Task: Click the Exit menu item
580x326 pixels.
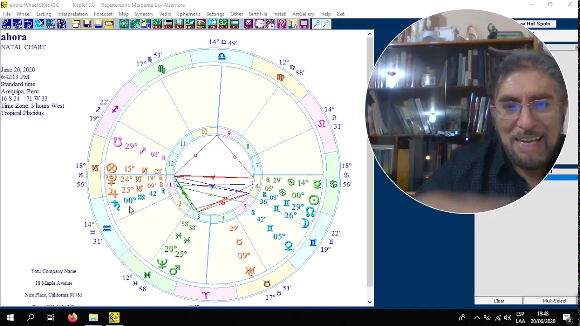Action: coord(341,14)
